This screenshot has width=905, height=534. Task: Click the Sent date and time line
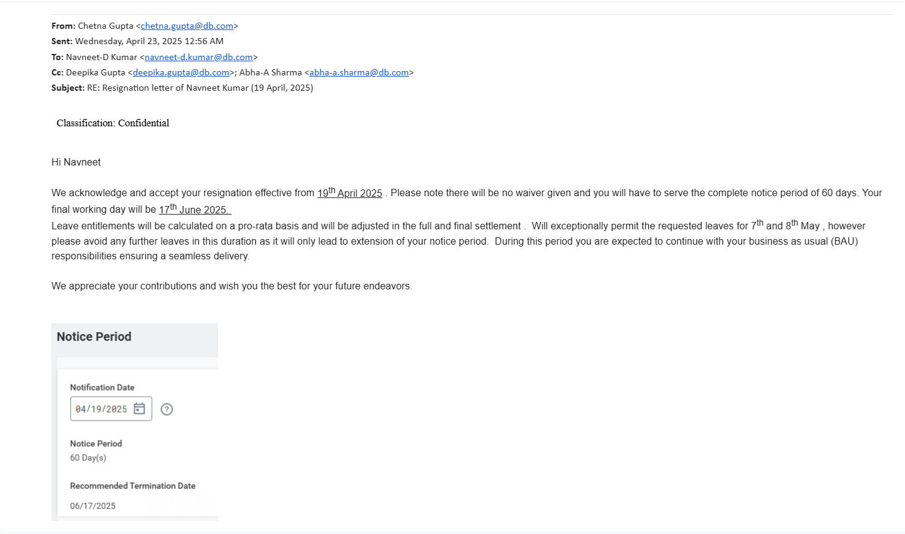(149, 41)
